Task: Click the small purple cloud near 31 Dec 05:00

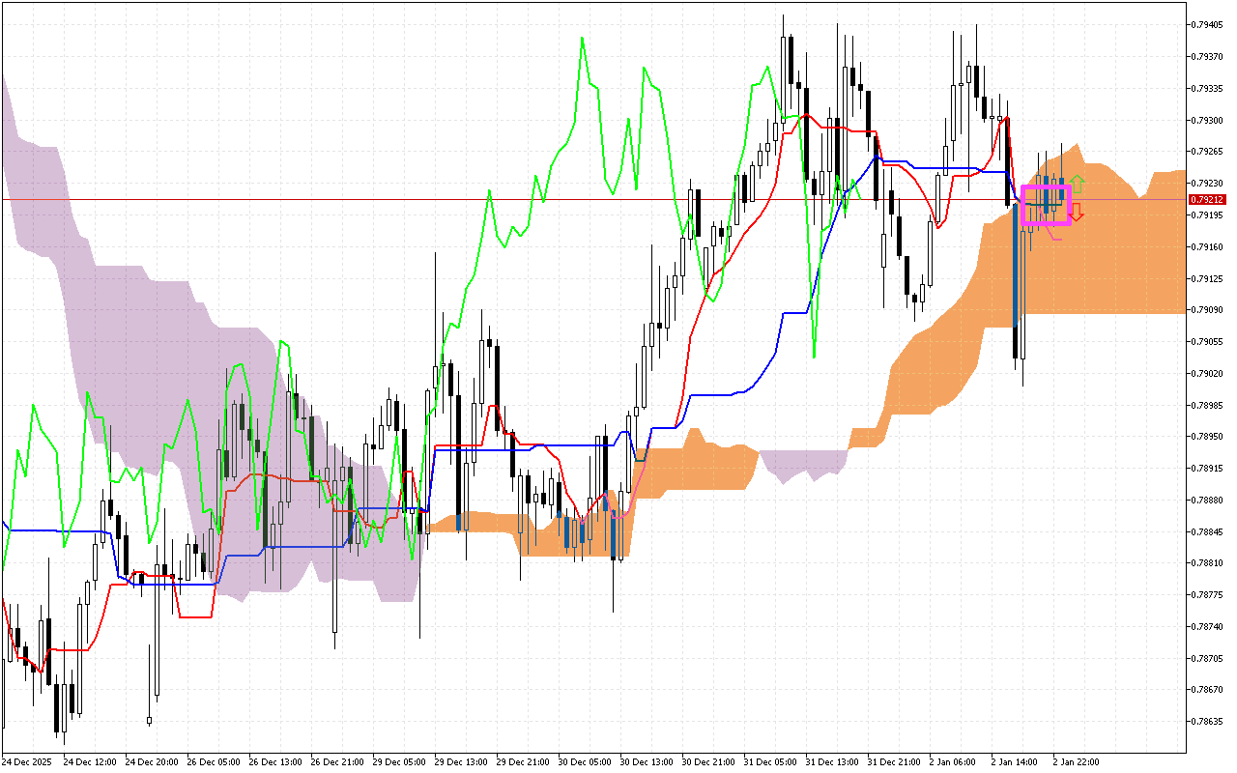Action: [x=804, y=463]
